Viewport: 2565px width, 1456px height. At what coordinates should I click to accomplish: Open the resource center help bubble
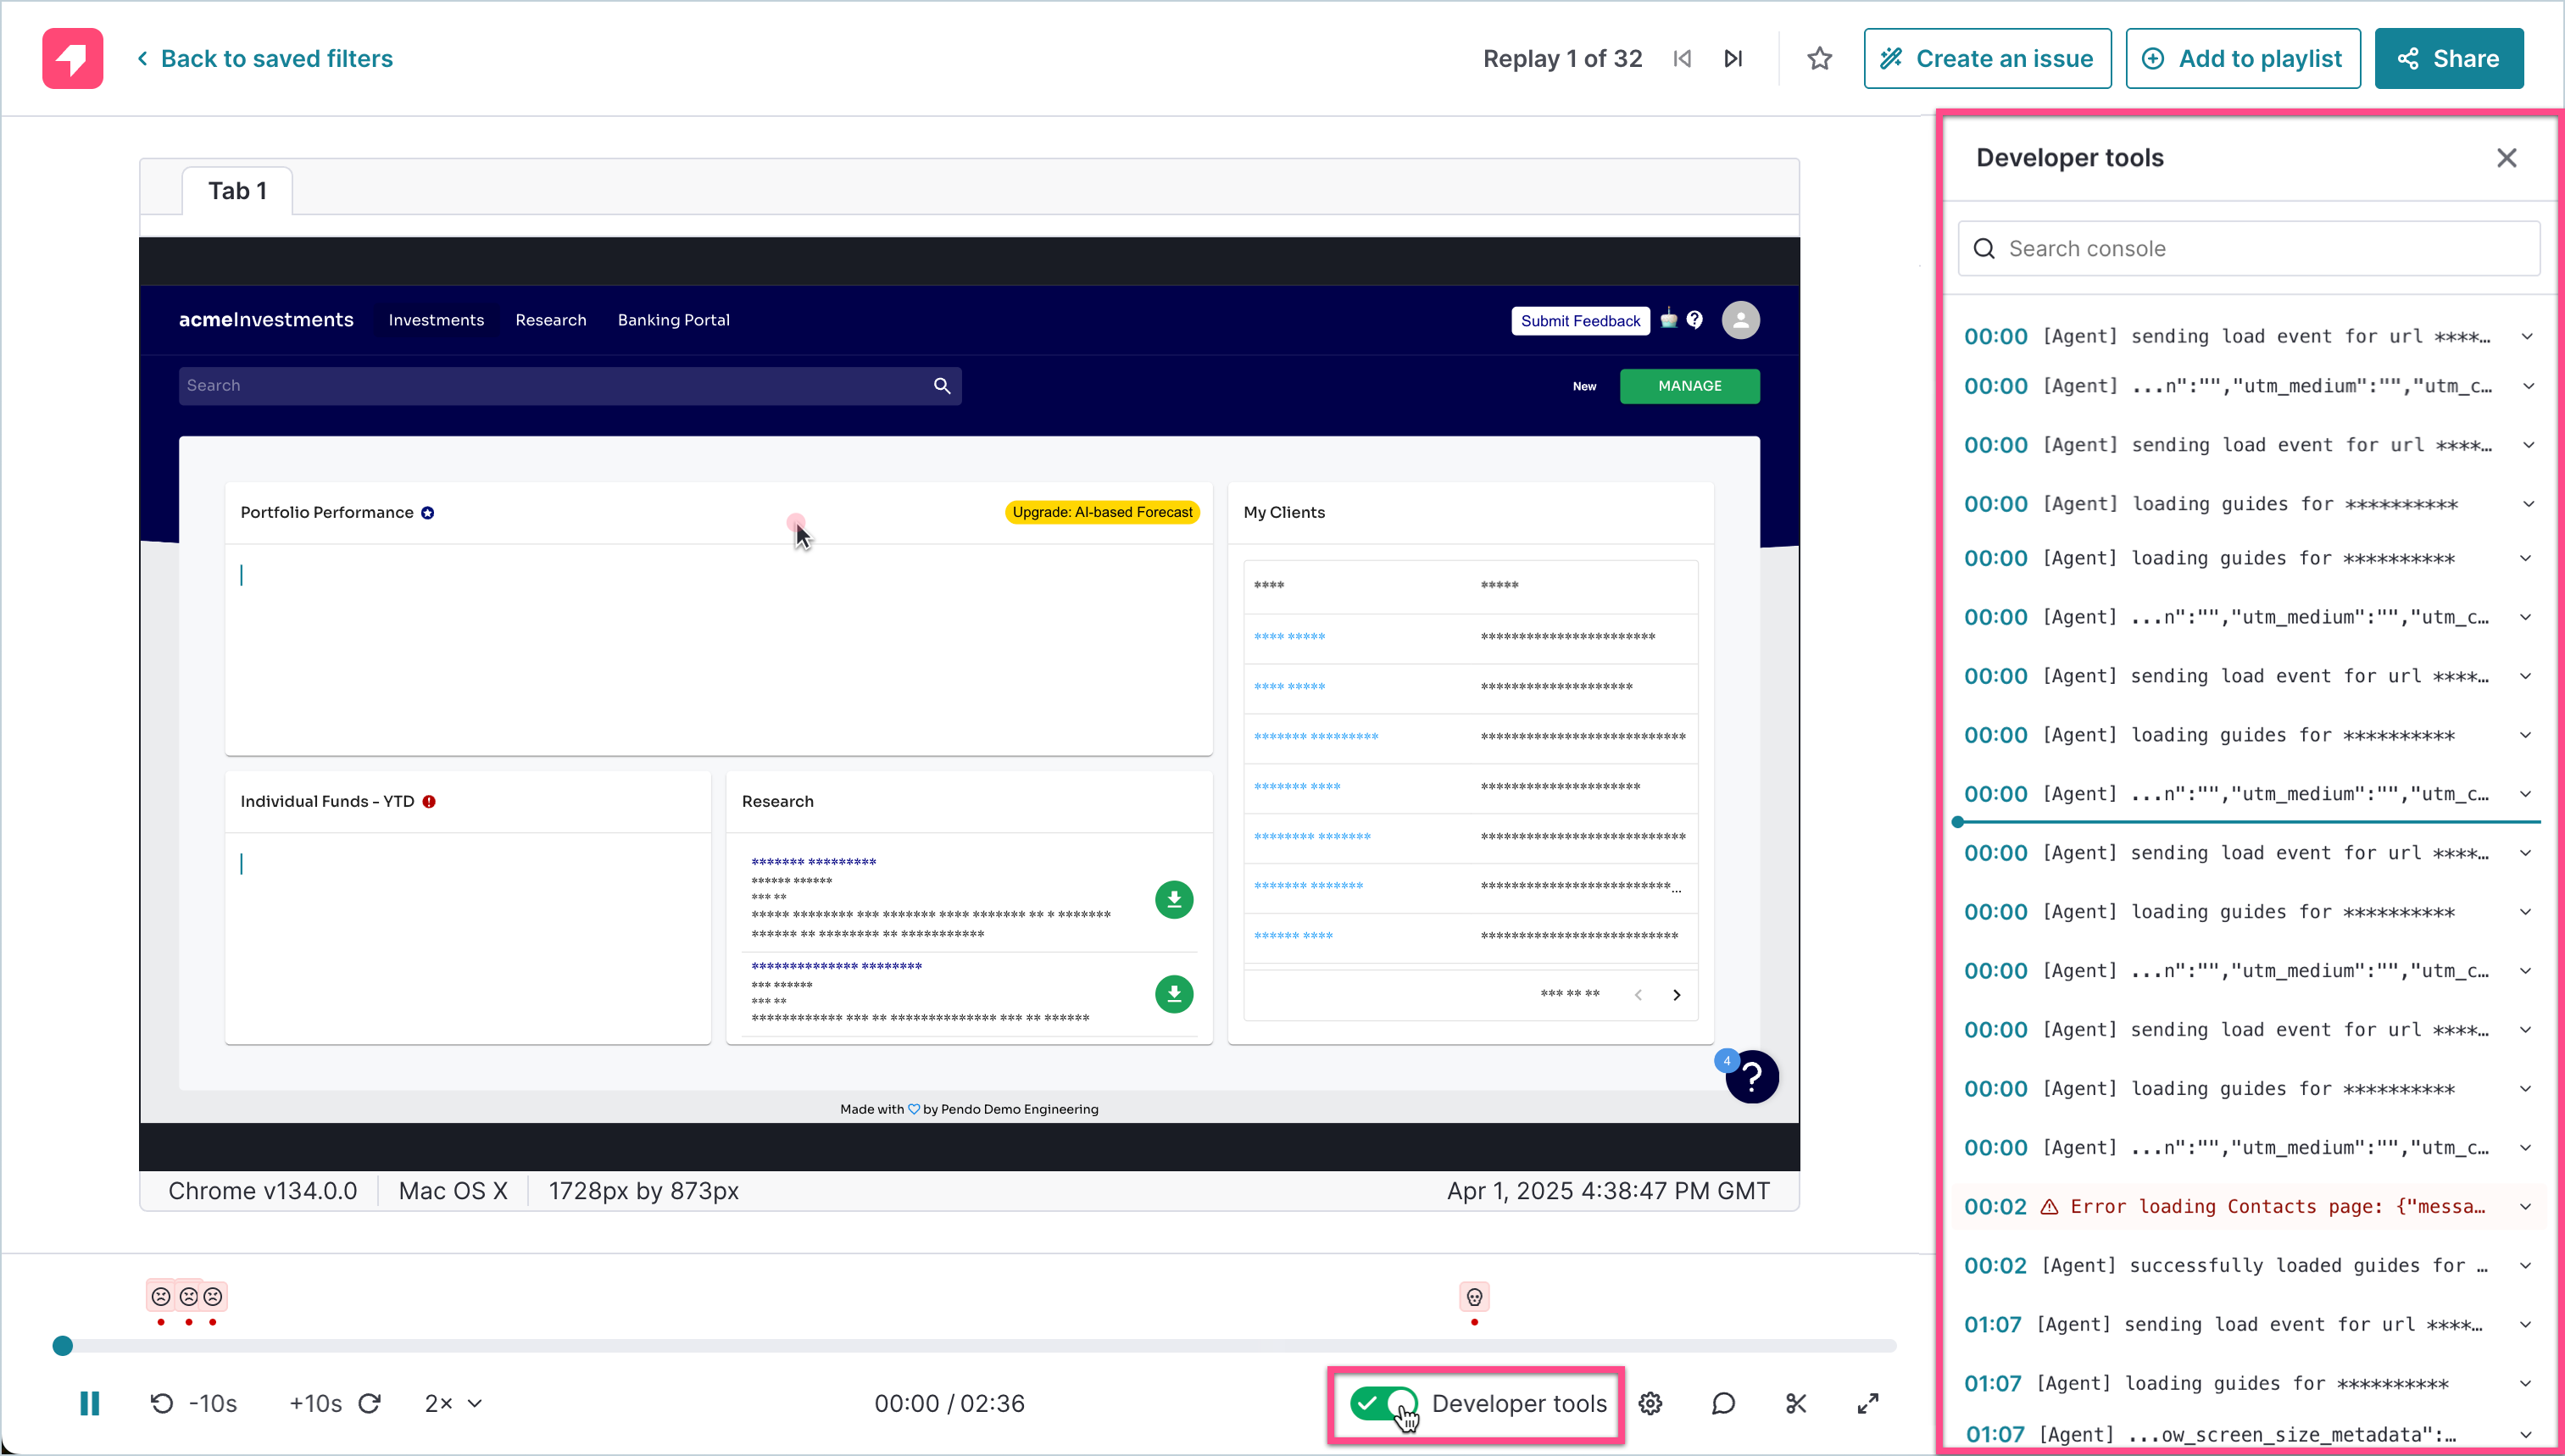pyautogui.click(x=1752, y=1077)
